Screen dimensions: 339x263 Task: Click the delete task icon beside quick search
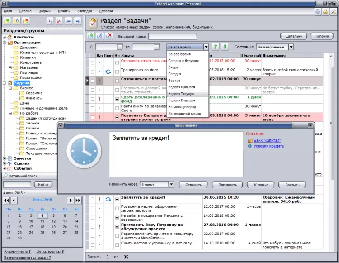point(109,36)
